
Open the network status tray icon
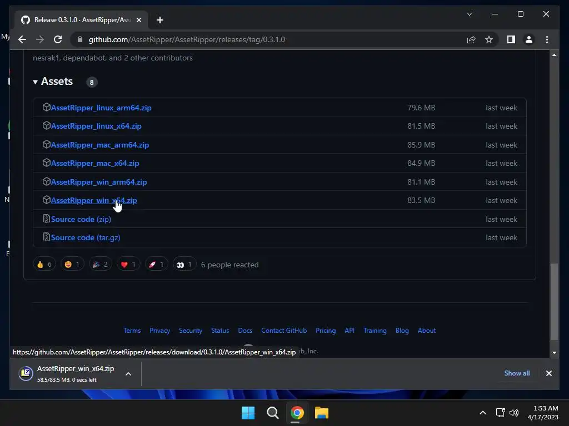501,413
